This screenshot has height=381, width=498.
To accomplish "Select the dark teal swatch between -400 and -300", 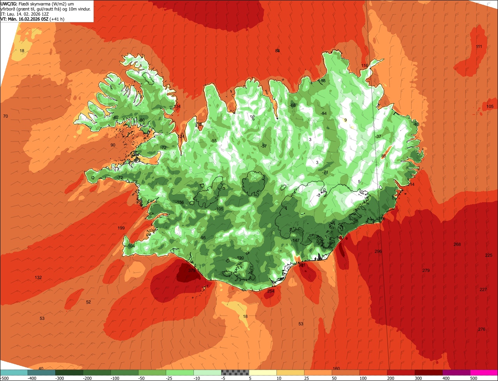I will [41, 372].
